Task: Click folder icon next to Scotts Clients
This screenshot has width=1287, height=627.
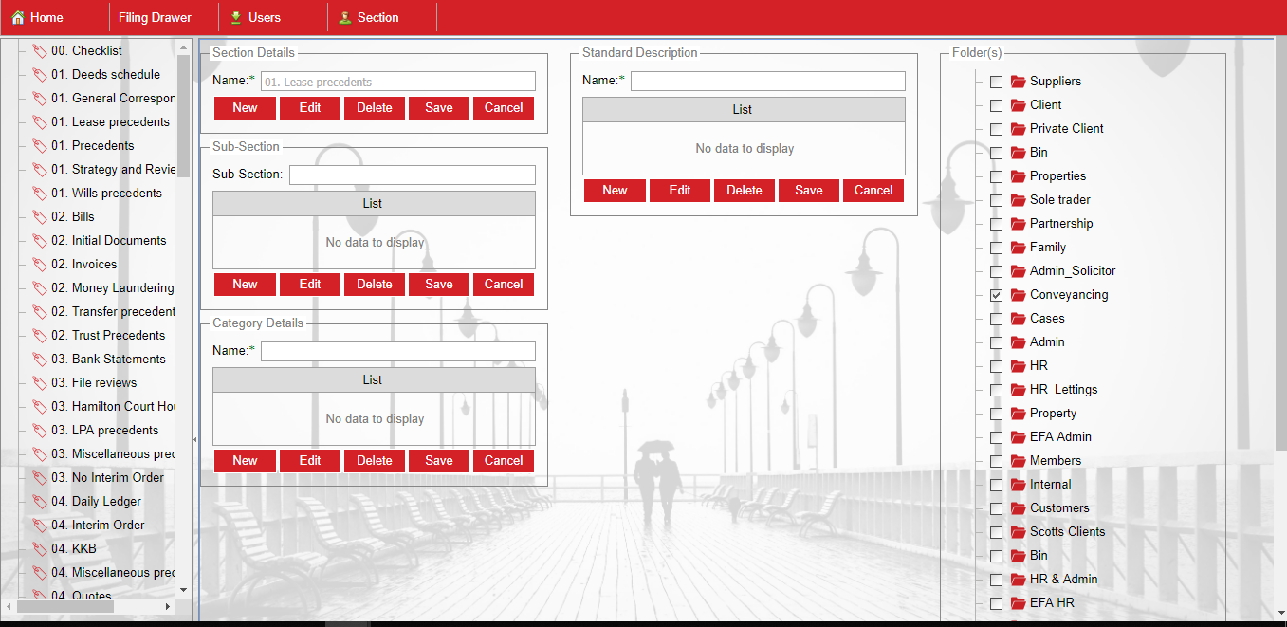Action: pyautogui.click(x=1019, y=532)
